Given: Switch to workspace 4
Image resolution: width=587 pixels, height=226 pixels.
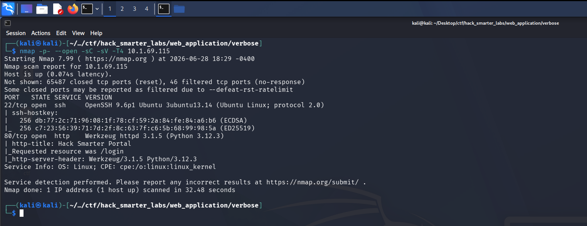Looking at the screenshot, I should [146, 8].
